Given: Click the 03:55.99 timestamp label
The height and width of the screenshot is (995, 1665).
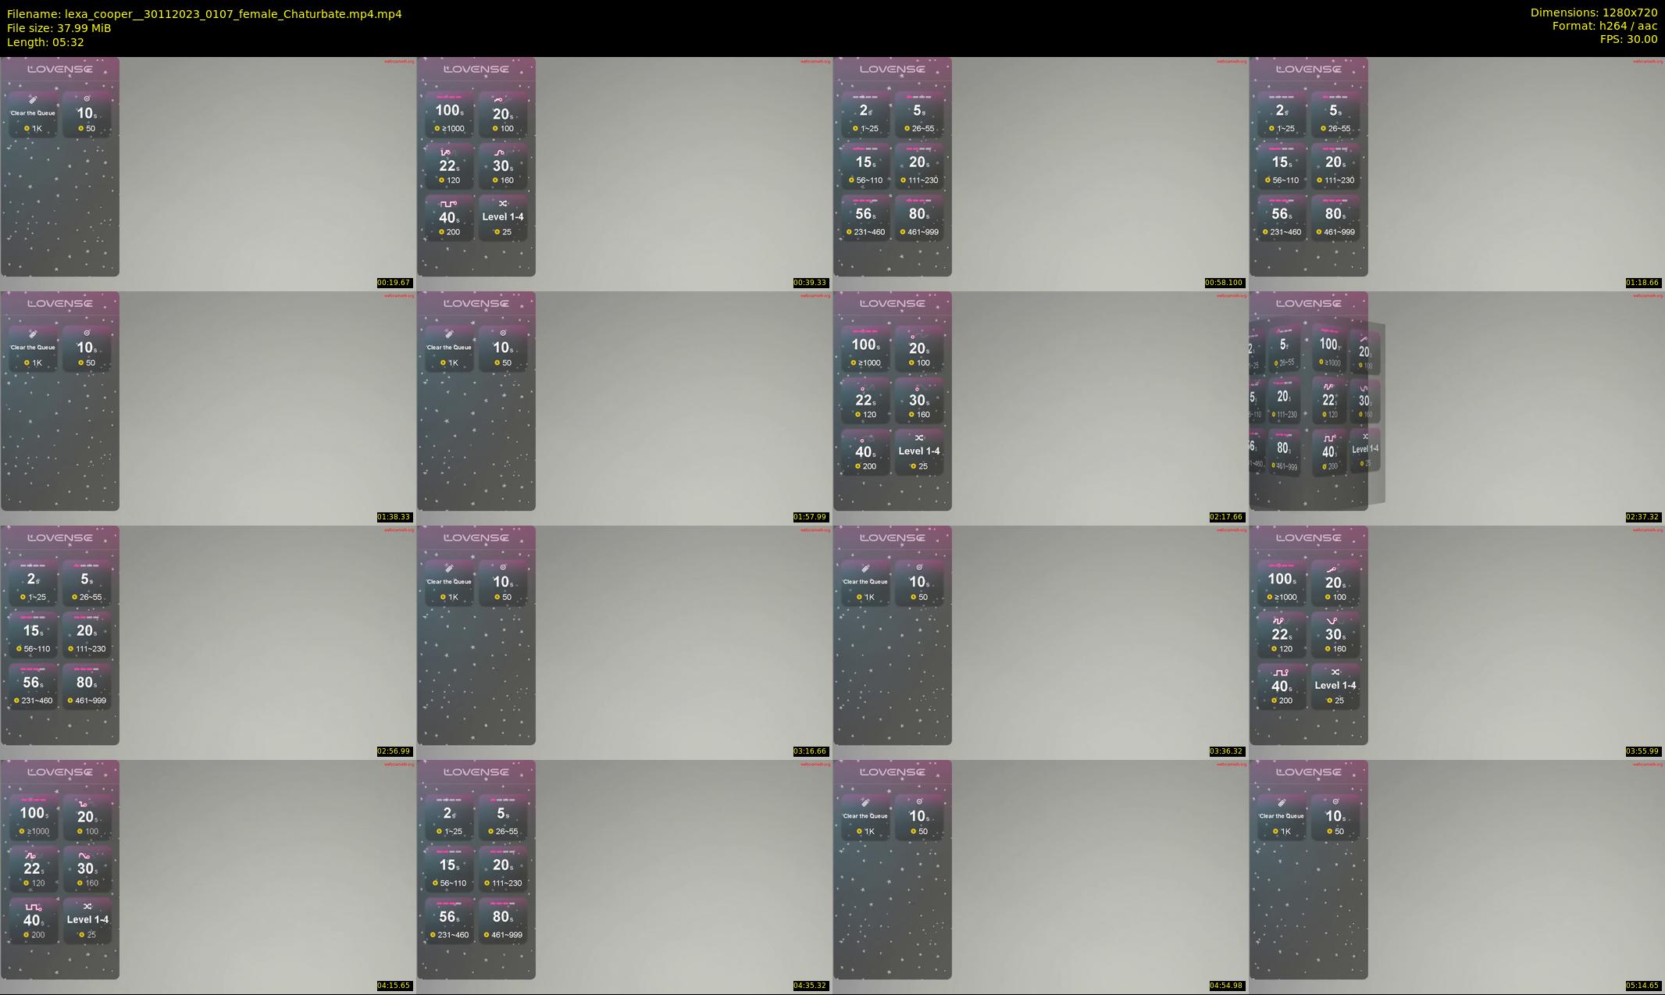Looking at the screenshot, I should pyautogui.click(x=1642, y=751).
